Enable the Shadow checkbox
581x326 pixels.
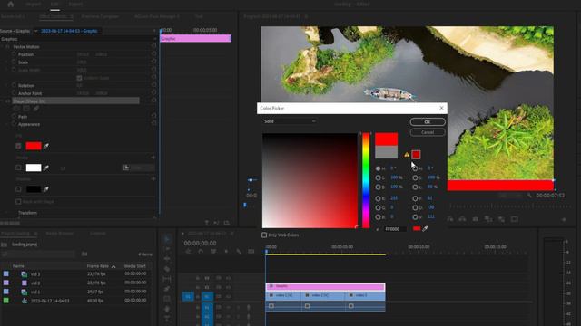18,189
